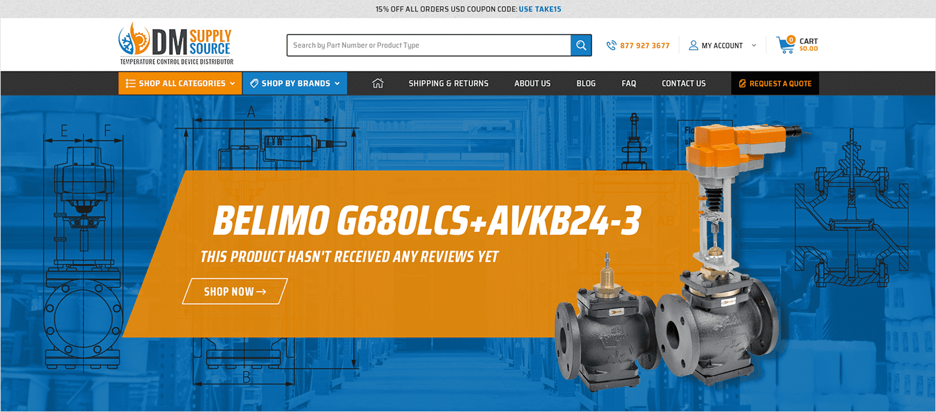Image resolution: width=936 pixels, height=412 pixels.
Task: Go to the Blog page
Action: pyautogui.click(x=586, y=83)
